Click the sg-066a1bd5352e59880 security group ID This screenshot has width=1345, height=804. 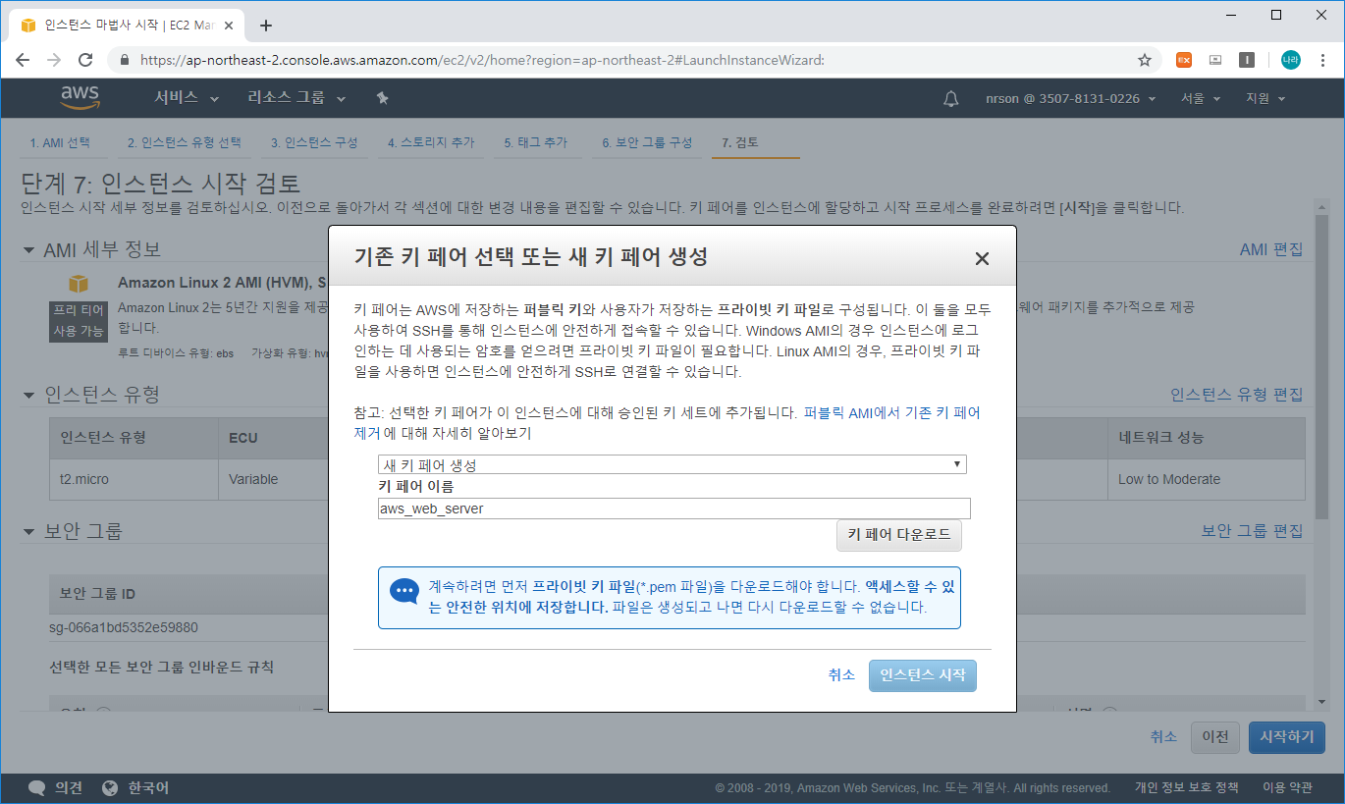pos(124,628)
